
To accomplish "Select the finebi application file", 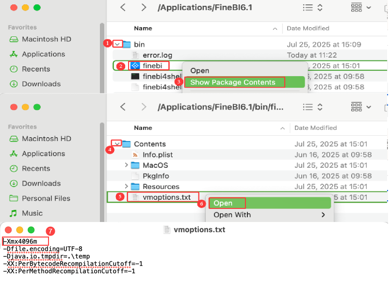I will pos(152,66).
